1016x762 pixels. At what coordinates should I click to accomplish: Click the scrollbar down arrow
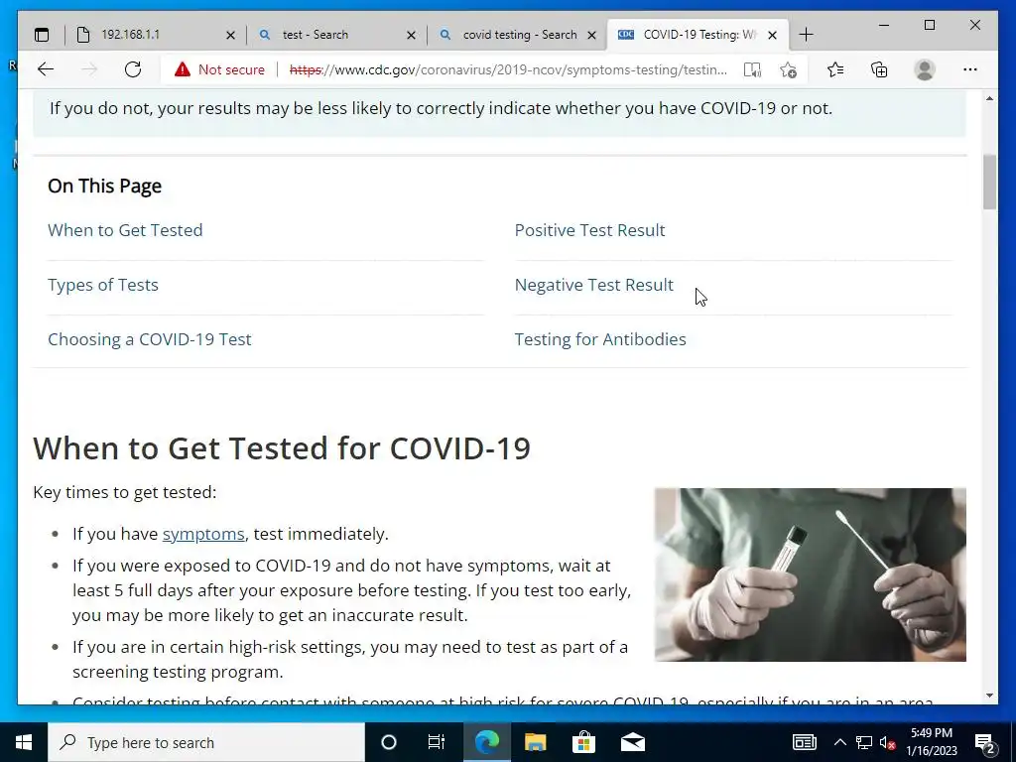[989, 696]
